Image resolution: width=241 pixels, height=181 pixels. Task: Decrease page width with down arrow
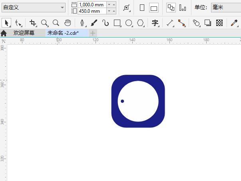point(109,5)
